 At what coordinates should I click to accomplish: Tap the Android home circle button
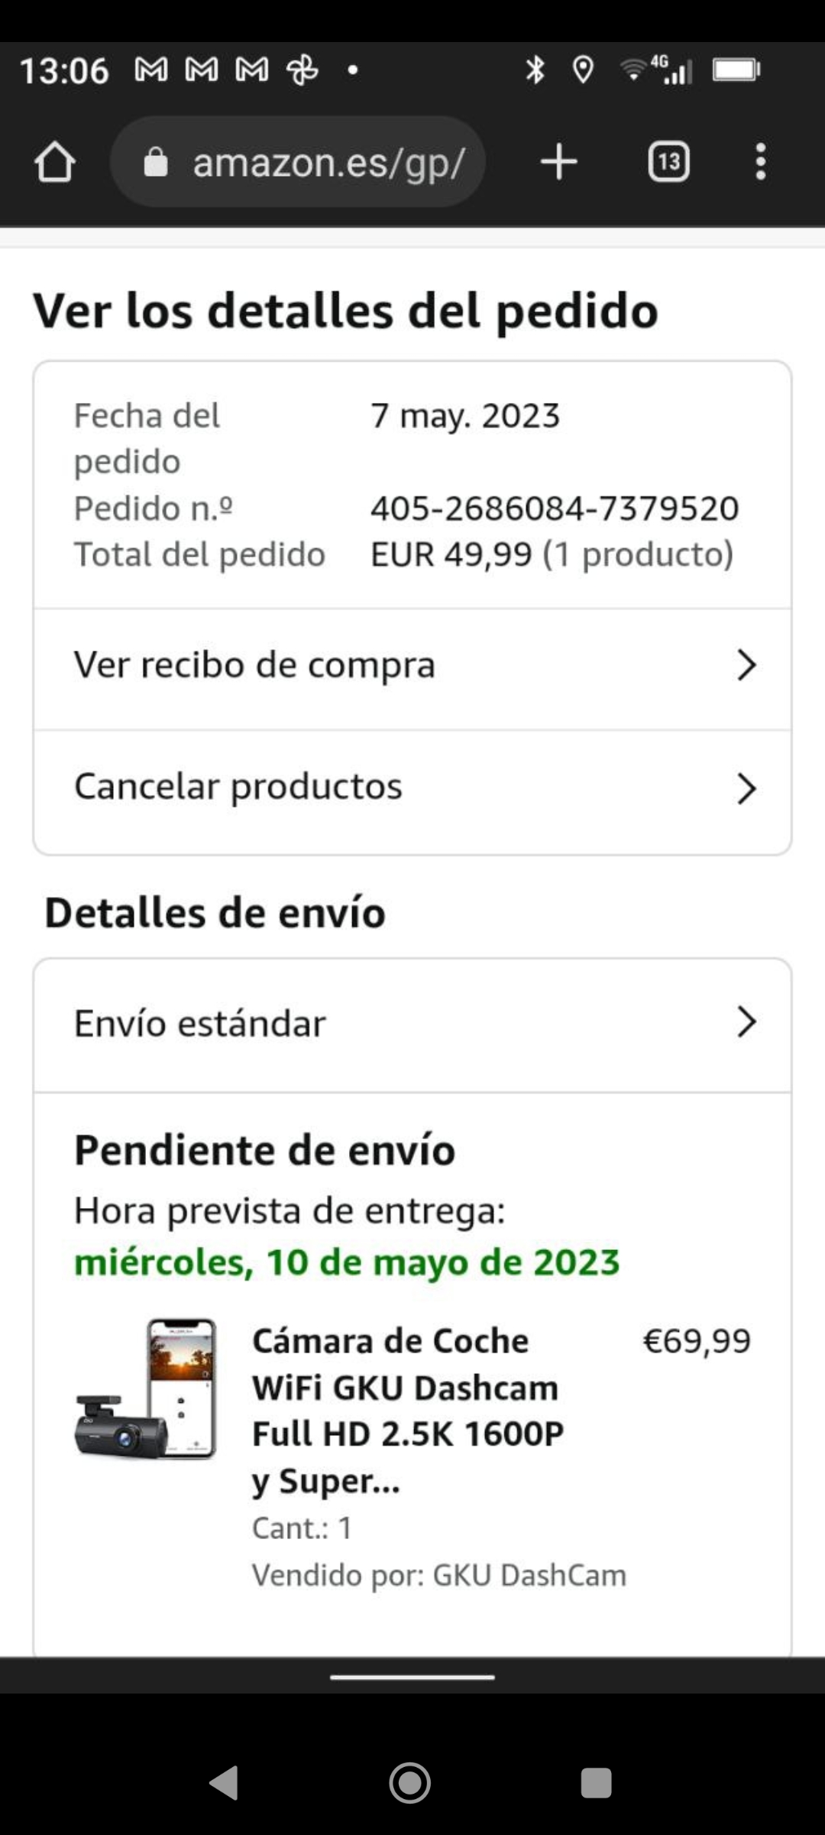(x=410, y=1783)
